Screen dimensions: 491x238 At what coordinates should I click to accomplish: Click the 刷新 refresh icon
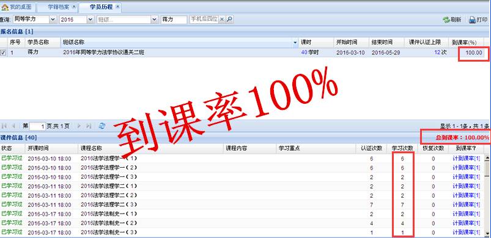[x=446, y=20]
